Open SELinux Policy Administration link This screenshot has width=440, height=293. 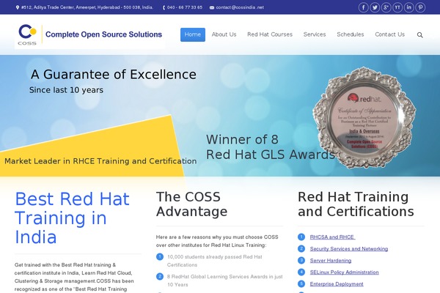[x=345, y=272]
